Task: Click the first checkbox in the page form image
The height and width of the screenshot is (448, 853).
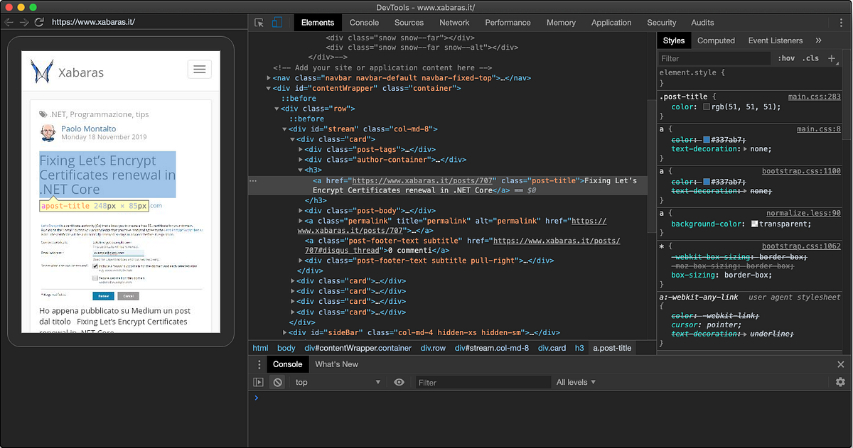Action: (95, 267)
